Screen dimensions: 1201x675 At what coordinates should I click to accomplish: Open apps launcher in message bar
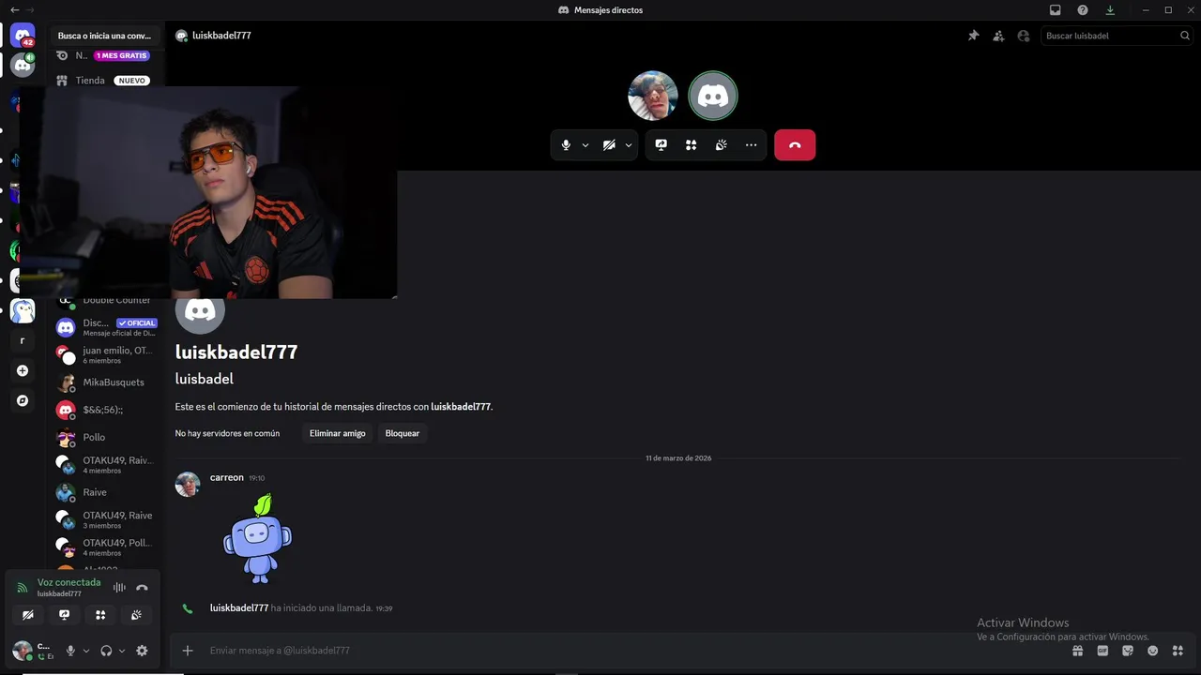point(1178,651)
